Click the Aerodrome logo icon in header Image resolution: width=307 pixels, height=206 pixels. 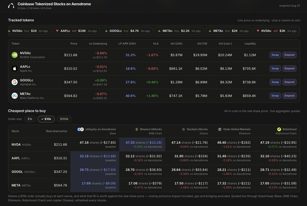(x=11, y=6)
